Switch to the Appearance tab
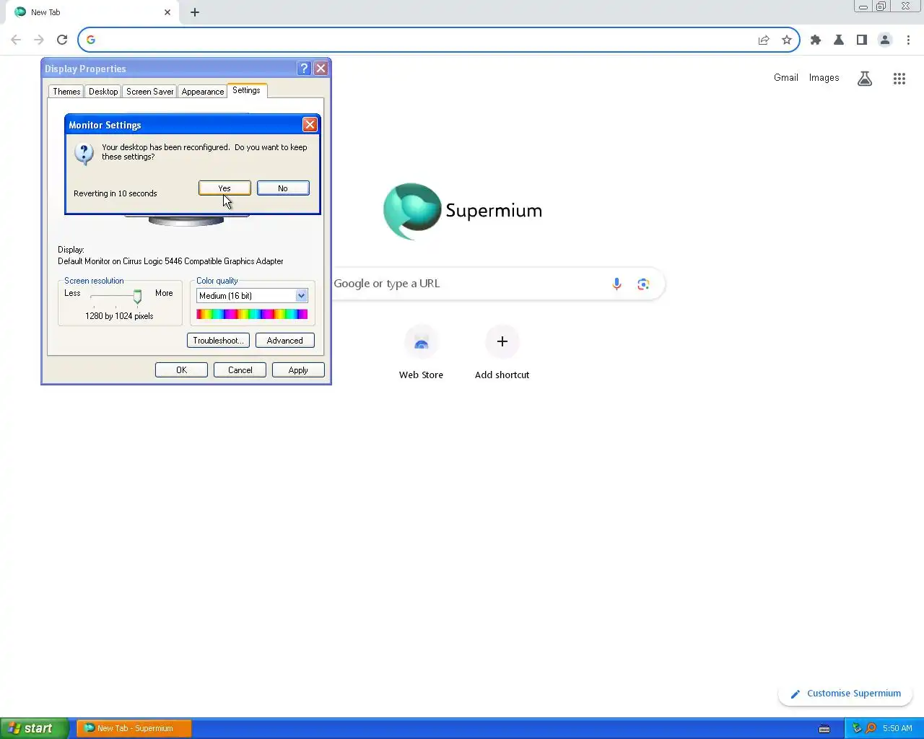This screenshot has width=924, height=739. tap(203, 92)
